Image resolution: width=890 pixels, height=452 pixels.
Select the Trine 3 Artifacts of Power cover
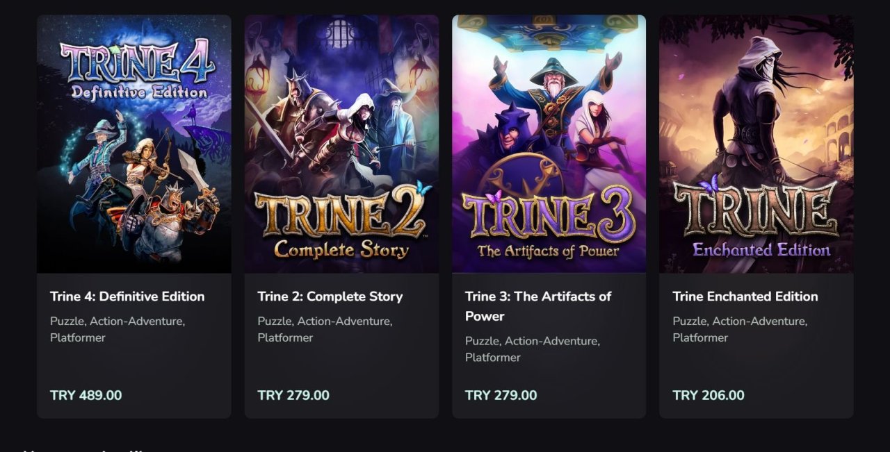coord(549,144)
